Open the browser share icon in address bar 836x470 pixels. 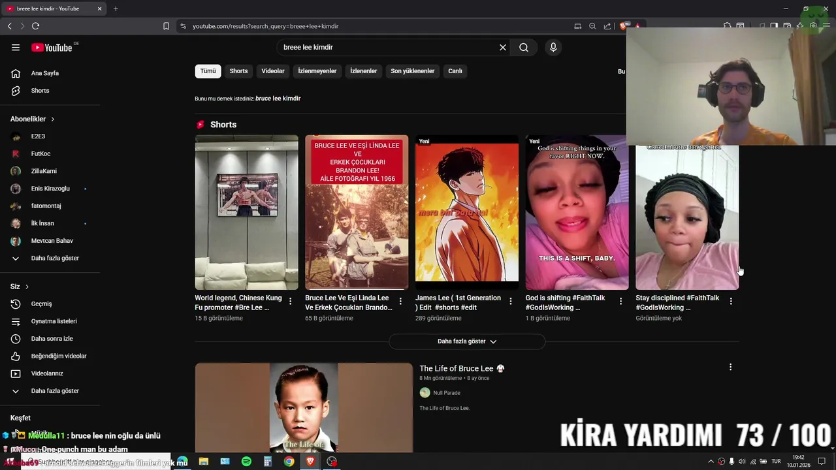[x=607, y=26]
